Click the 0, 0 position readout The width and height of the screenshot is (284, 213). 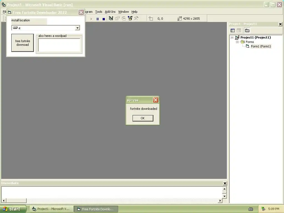[160, 19]
